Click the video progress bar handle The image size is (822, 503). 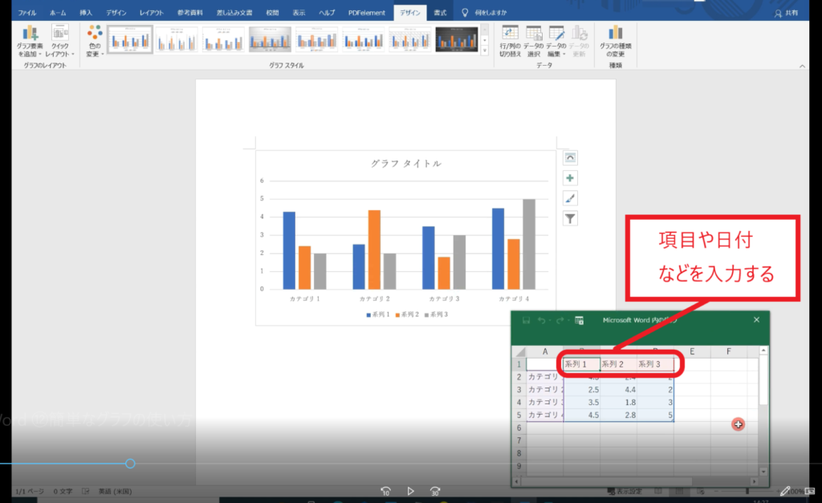[130, 464]
